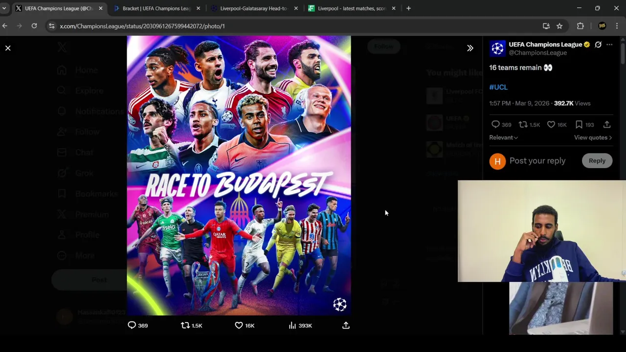Open the browser three-dot menu
The height and width of the screenshot is (352, 626).
coord(617,26)
